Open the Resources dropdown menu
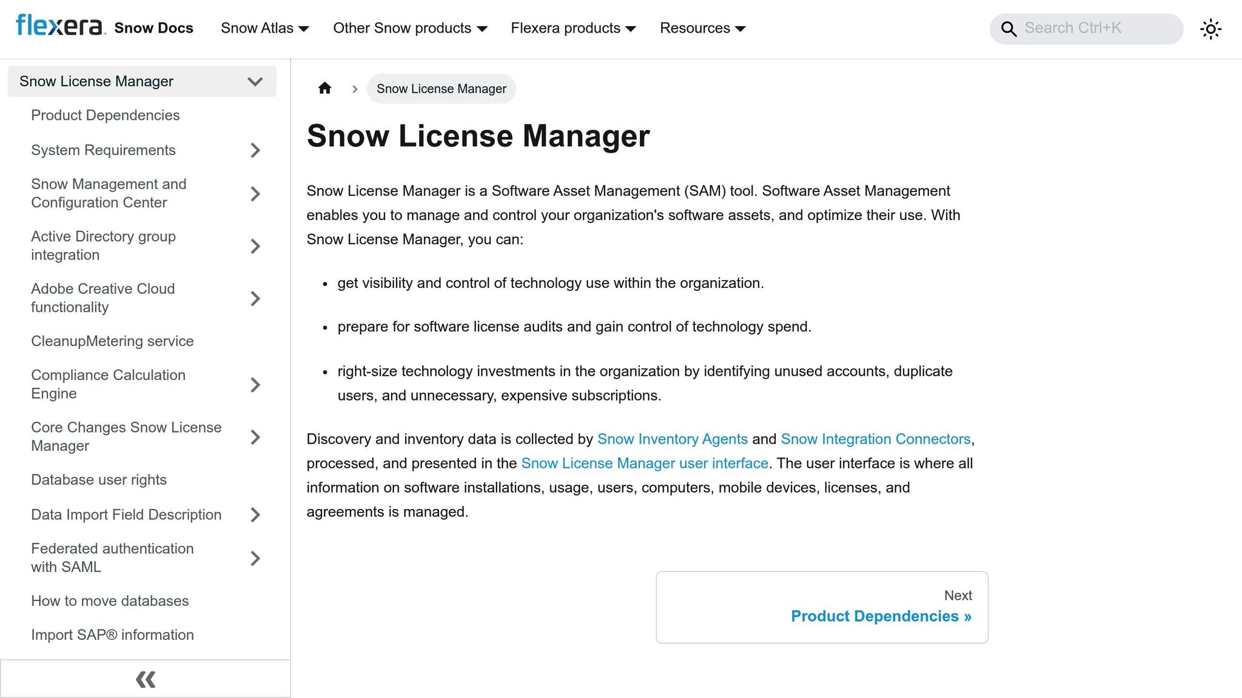 [703, 28]
